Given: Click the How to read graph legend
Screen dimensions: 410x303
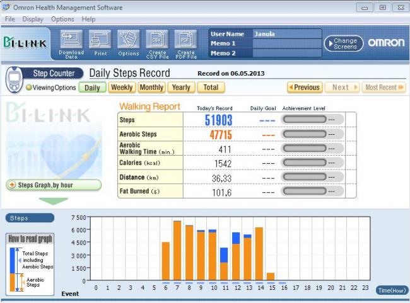Looking at the screenshot, I should click(x=30, y=265).
